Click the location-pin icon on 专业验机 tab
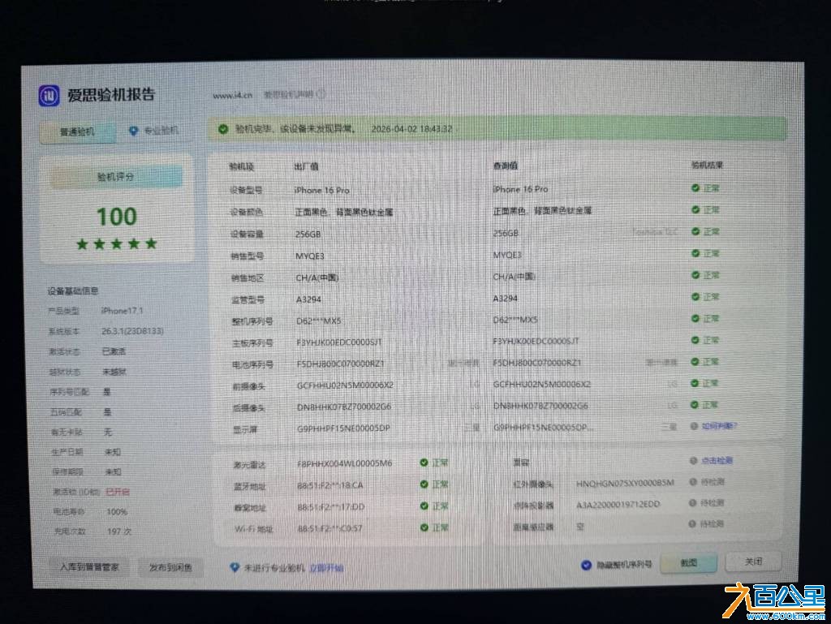Viewport: 831px width, 624px height. pos(131,130)
